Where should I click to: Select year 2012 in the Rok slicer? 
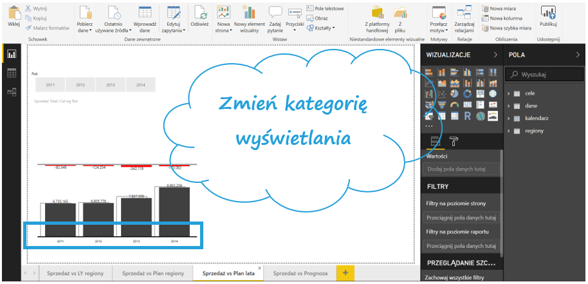[x=80, y=85]
